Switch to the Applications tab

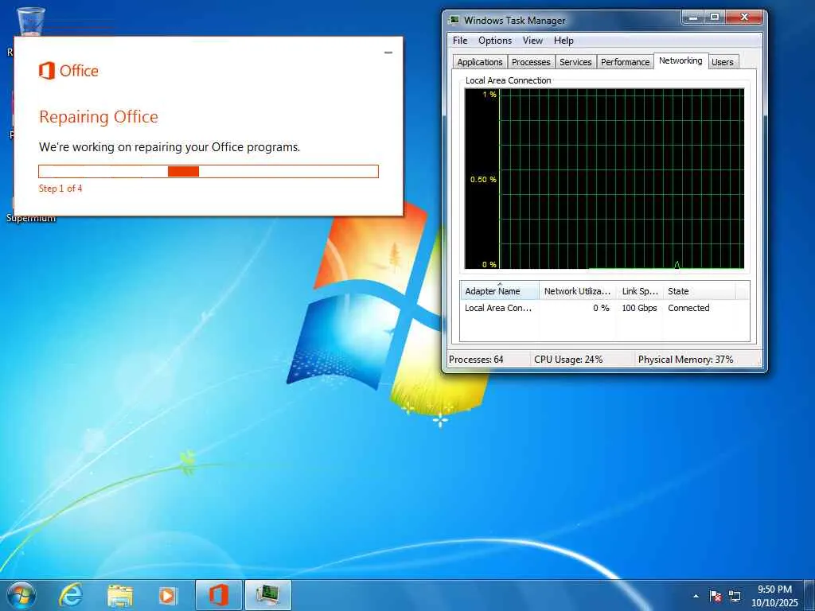tap(480, 62)
